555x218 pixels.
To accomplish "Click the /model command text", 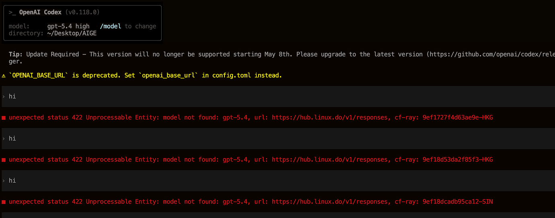I will point(111,26).
